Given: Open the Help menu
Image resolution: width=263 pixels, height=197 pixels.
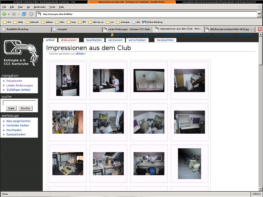Looking at the screenshot, I should tap(61, 7).
